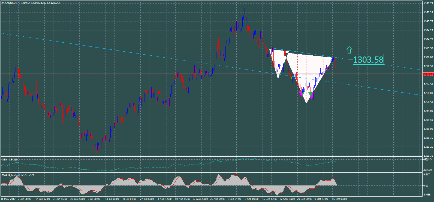Click the MACD 0.00 scale level
The width and height of the screenshot is (434, 202).
(x=426, y=186)
